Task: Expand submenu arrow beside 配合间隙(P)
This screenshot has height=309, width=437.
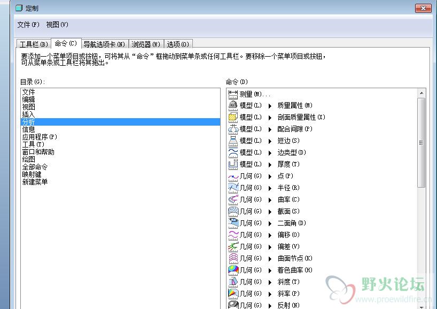Action: coord(270,129)
